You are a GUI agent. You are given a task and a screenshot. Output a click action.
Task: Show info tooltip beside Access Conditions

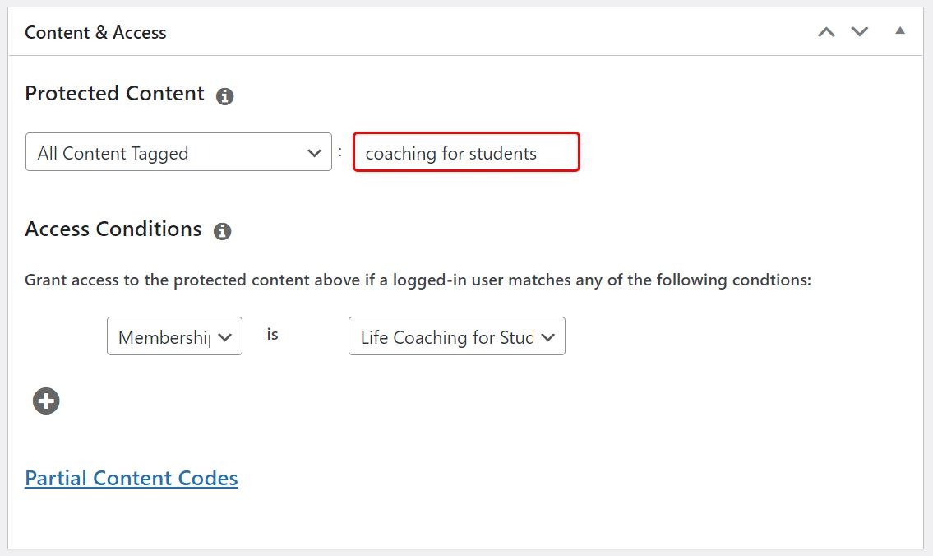pos(222,231)
